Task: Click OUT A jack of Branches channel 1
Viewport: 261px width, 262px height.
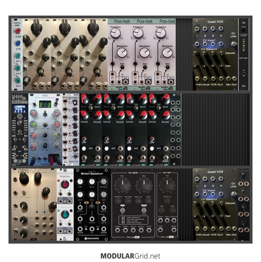Action: pyautogui.click(x=60, y=202)
